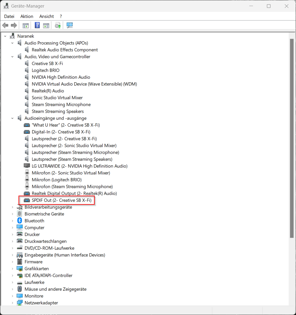Image resolution: width=296 pixels, height=315 pixels.
Task: Expand the Netzwerkadapter node
Action: (12, 303)
